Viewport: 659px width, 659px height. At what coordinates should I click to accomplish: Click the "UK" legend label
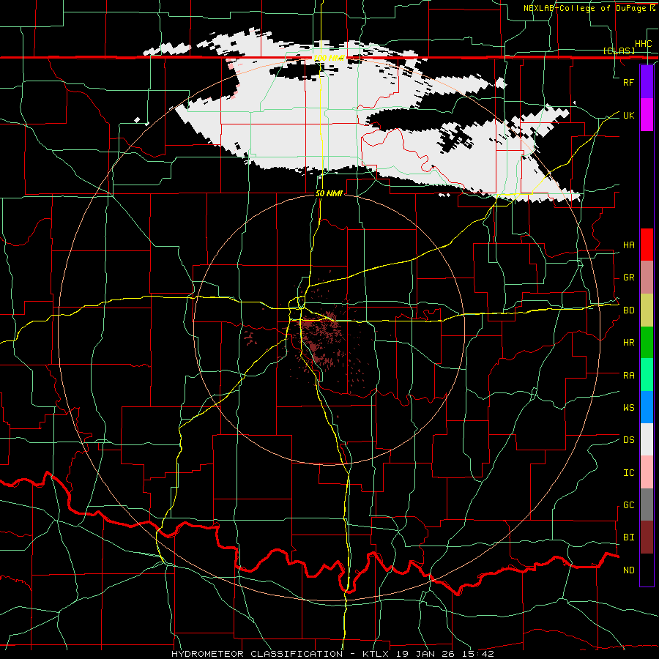(x=628, y=115)
